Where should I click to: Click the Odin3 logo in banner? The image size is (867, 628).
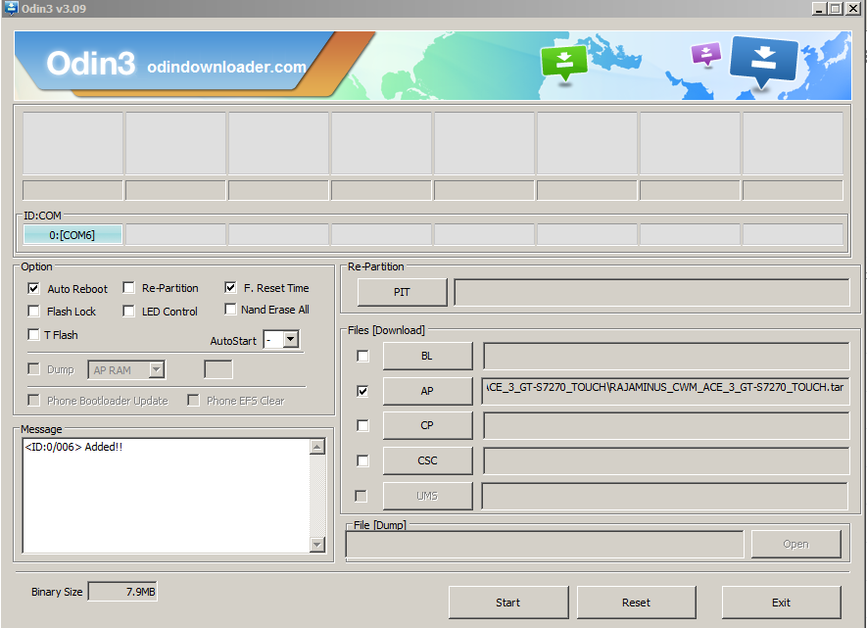91,63
